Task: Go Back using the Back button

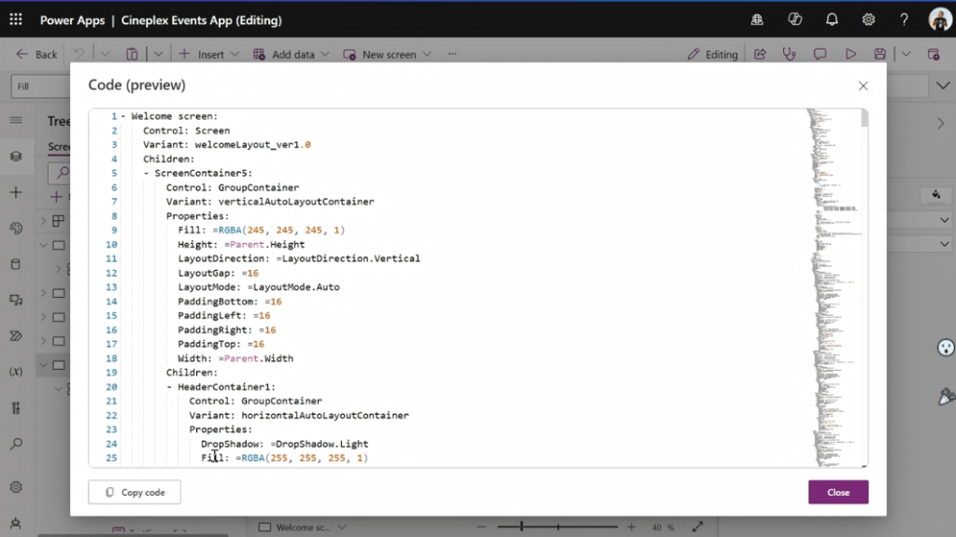Action: 36,54
